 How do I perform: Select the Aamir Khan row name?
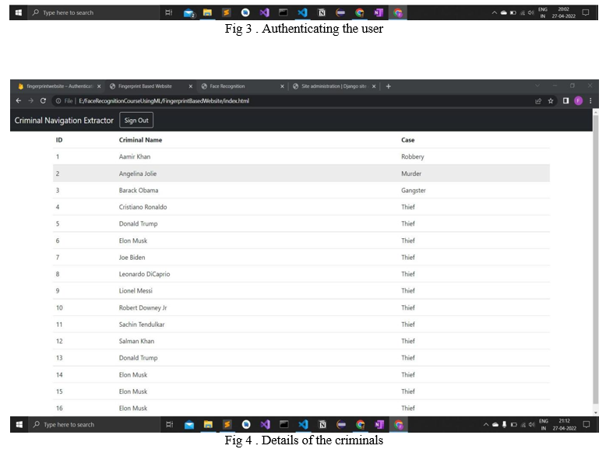pyautogui.click(x=135, y=156)
